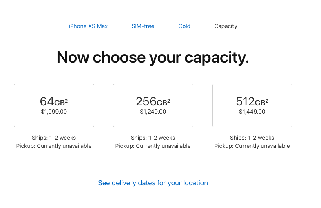Open footnote 2 beside 256GB
The image size is (321, 208).
(x=169, y=100)
